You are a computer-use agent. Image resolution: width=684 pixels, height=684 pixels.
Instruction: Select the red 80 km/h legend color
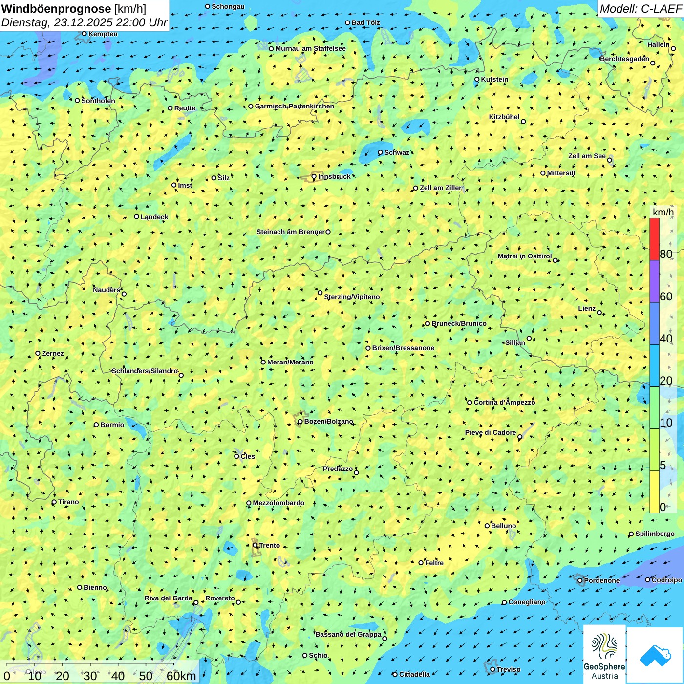pyautogui.click(x=654, y=239)
